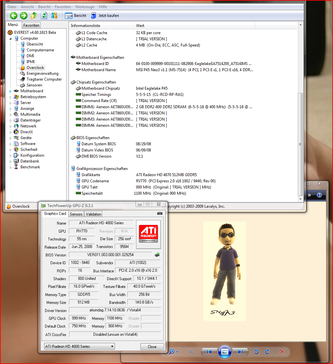Screen dimensions: 333x364
Task: Click Next image button in photo viewer
Action: tap(240, 352)
